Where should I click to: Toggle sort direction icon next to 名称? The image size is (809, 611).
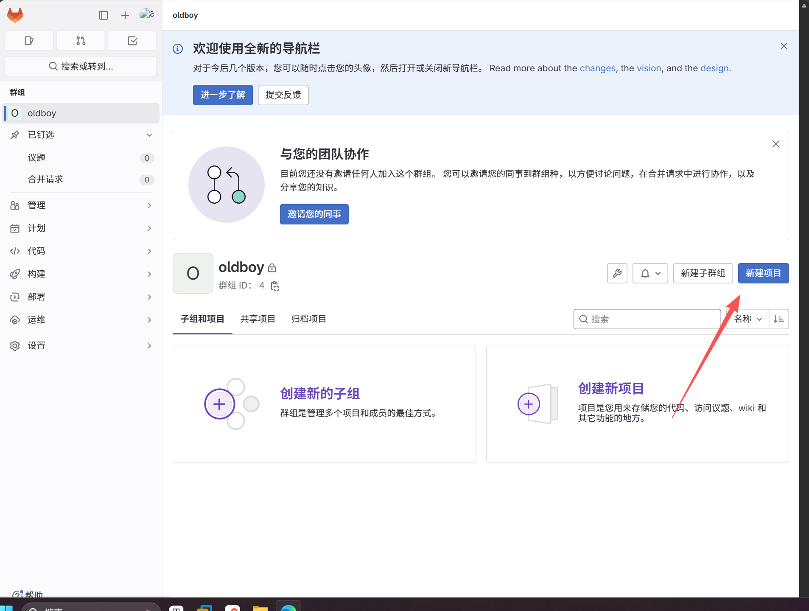[779, 319]
